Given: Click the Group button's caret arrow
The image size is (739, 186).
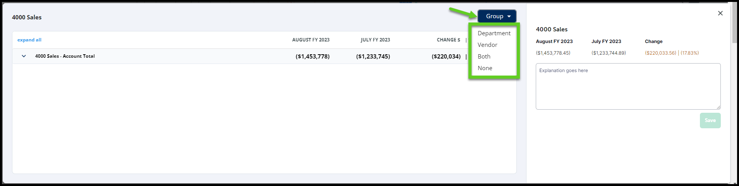Looking at the screenshot, I should pyautogui.click(x=509, y=17).
